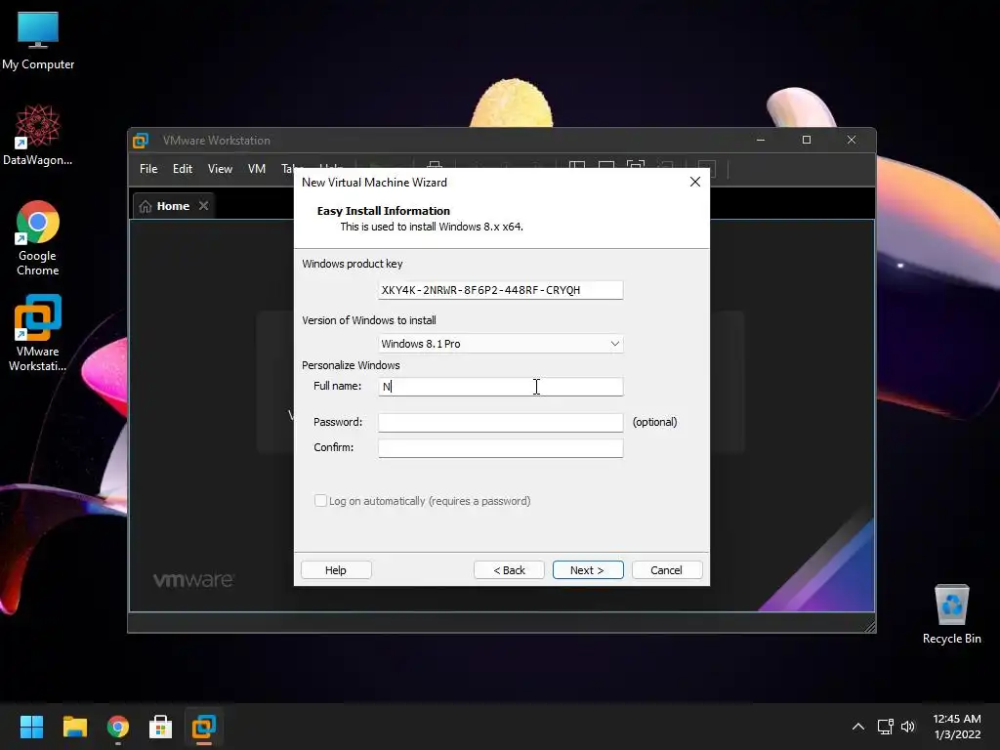Click the VMware logo in title bar

[141, 141]
